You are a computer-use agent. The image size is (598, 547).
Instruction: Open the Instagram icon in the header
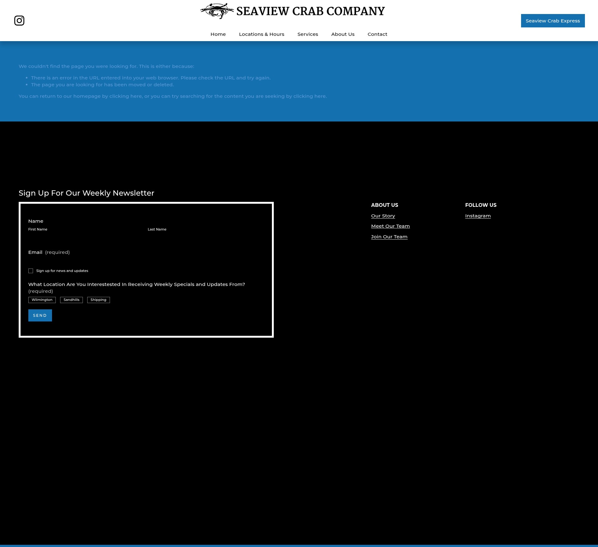click(19, 21)
